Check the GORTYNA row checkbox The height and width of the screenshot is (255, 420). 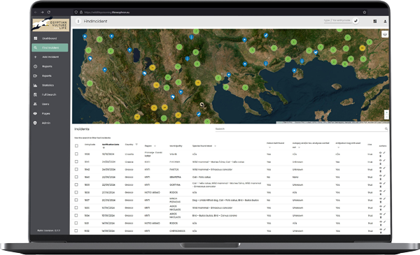[x=76, y=184]
